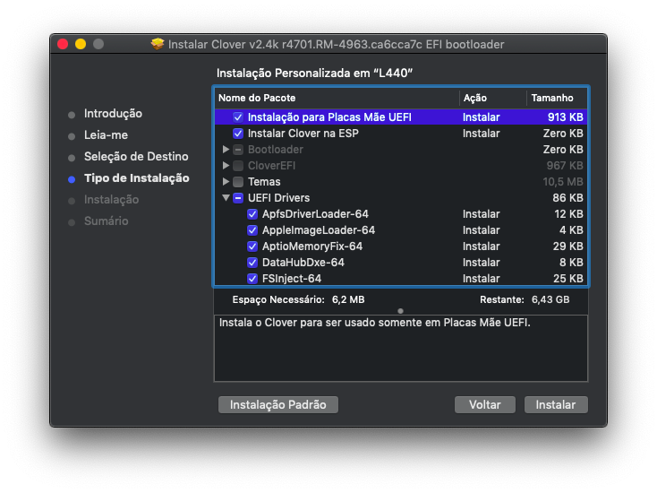Collapse the UEFI Drivers group
Image resolution: width=657 pixels, height=493 pixels.
(x=226, y=197)
